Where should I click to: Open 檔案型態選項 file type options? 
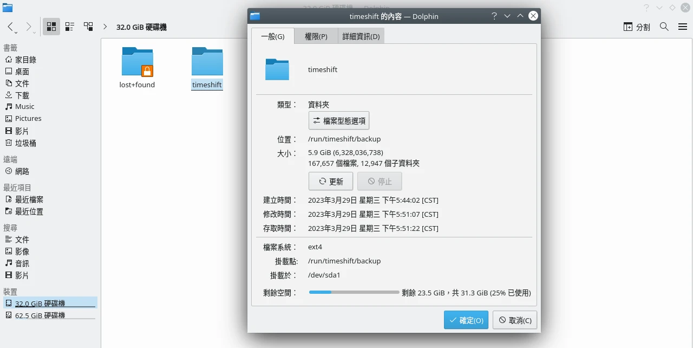tap(339, 121)
